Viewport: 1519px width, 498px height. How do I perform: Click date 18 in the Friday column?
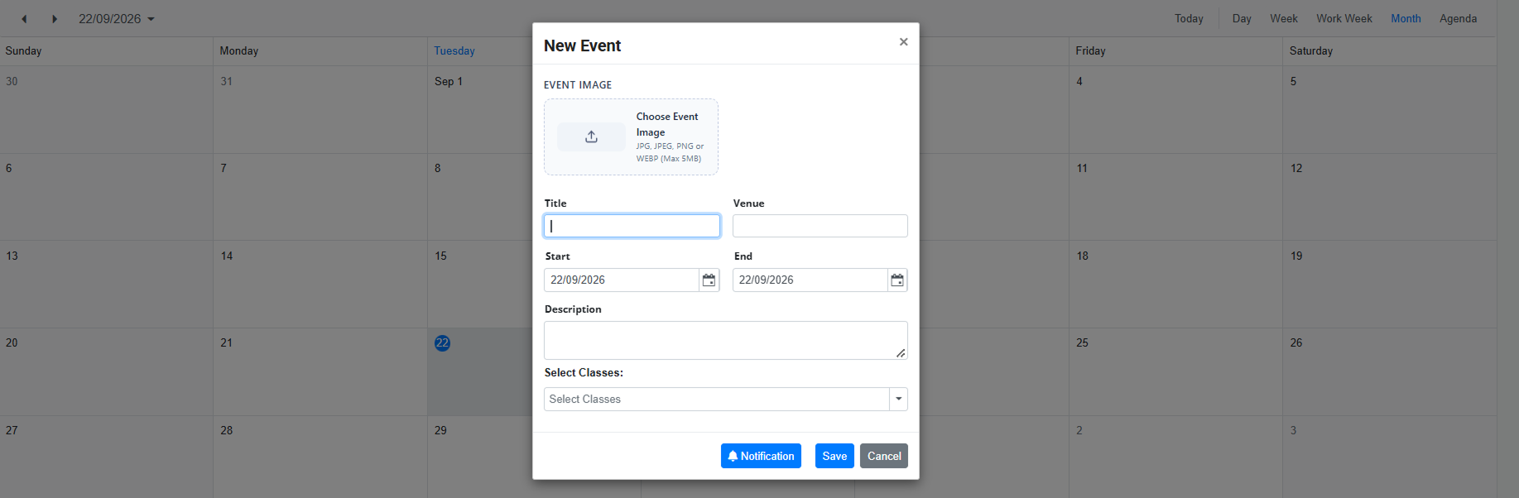[x=1083, y=256]
